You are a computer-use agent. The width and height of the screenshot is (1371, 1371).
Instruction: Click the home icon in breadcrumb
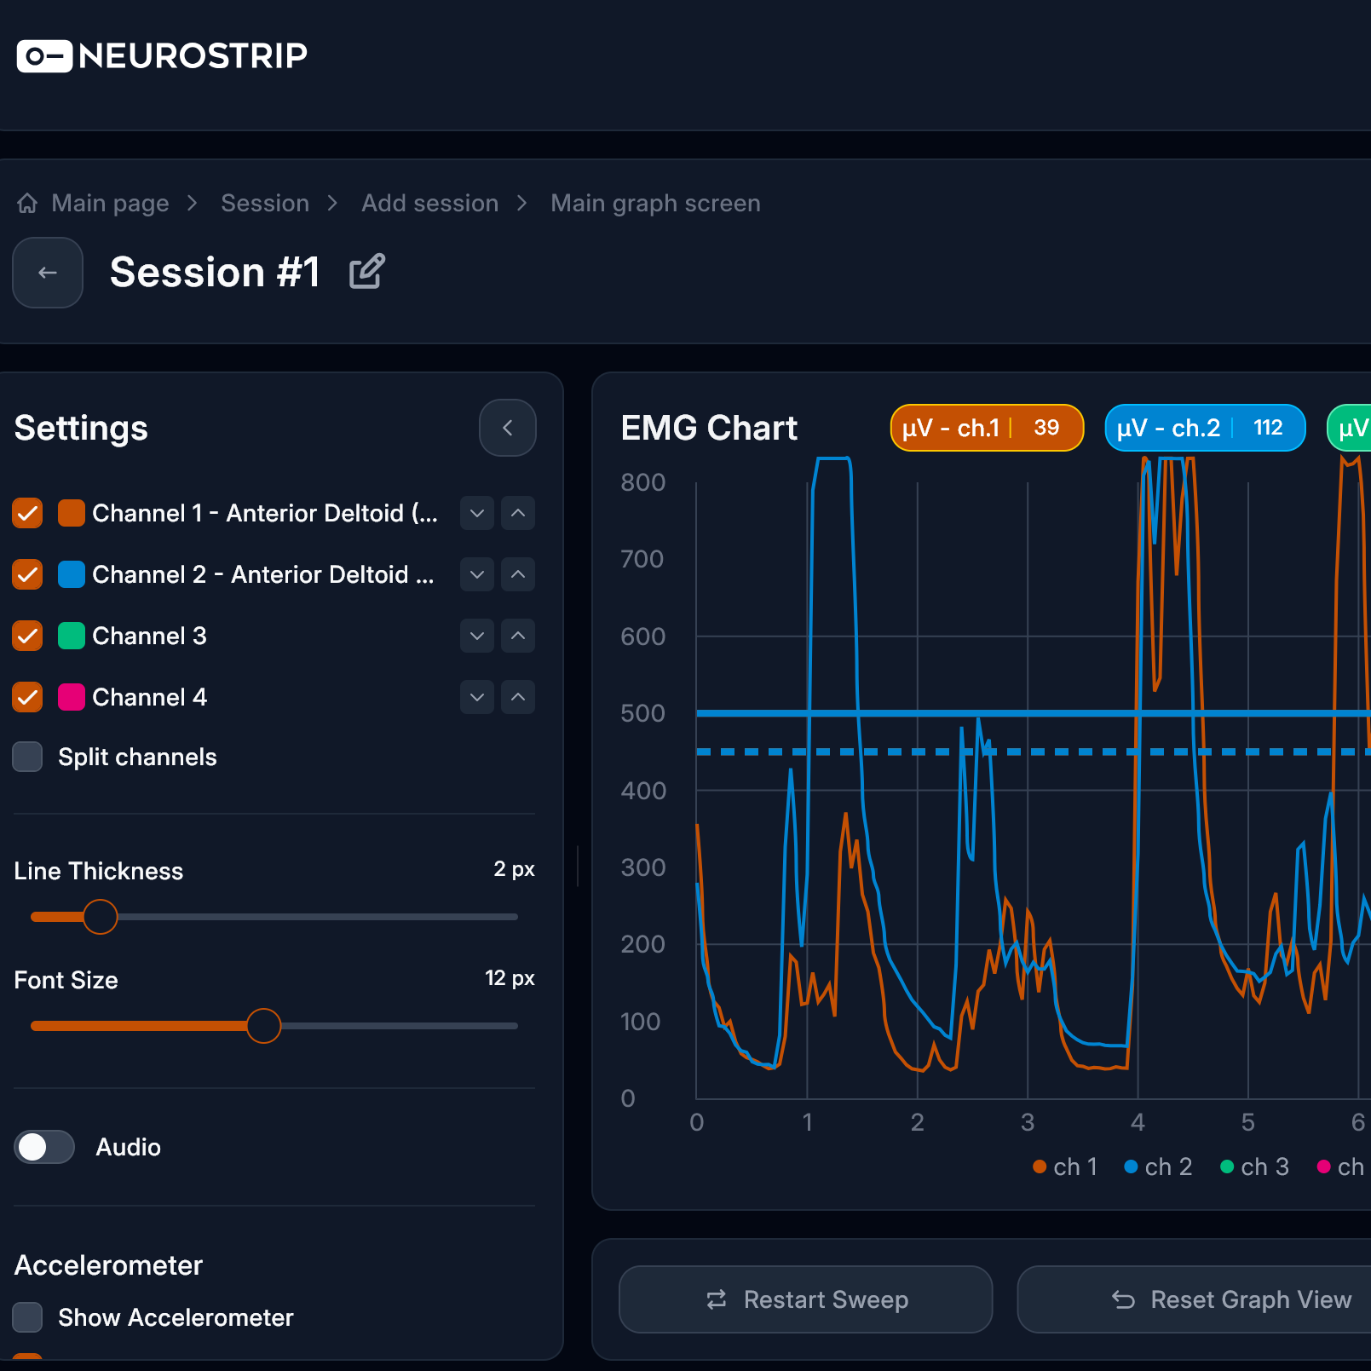(27, 204)
